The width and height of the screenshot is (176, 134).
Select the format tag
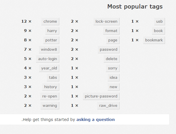click(x=111, y=31)
